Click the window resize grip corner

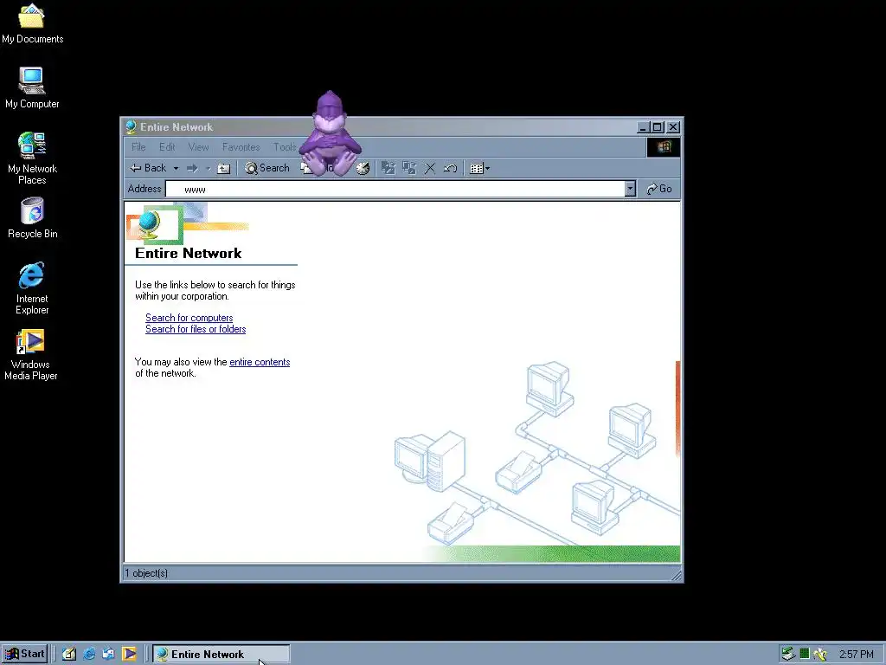click(676, 575)
